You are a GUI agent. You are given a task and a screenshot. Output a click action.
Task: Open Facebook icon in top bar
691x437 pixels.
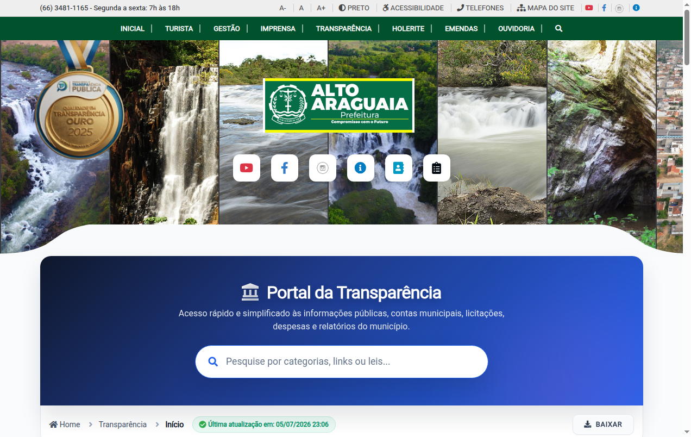tap(604, 8)
